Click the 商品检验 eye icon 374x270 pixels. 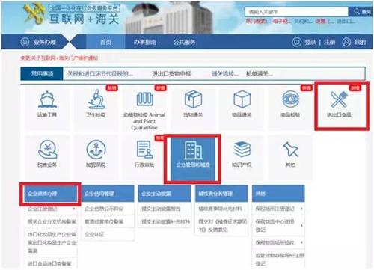coord(290,99)
